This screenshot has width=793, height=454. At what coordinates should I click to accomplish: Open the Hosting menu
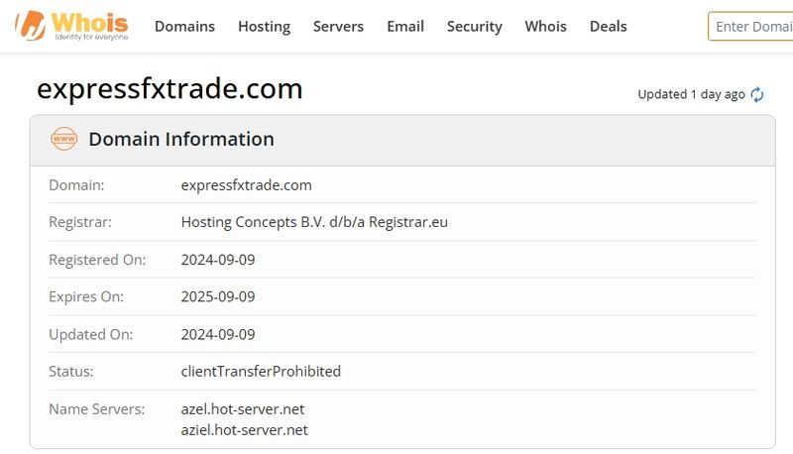pyautogui.click(x=264, y=27)
